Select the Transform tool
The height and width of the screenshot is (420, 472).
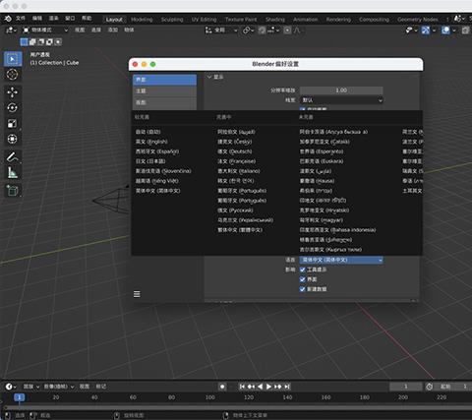tap(13, 139)
